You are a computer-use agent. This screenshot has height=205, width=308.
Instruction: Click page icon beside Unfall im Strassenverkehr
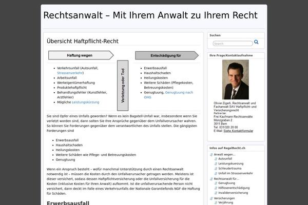pos(216,173)
